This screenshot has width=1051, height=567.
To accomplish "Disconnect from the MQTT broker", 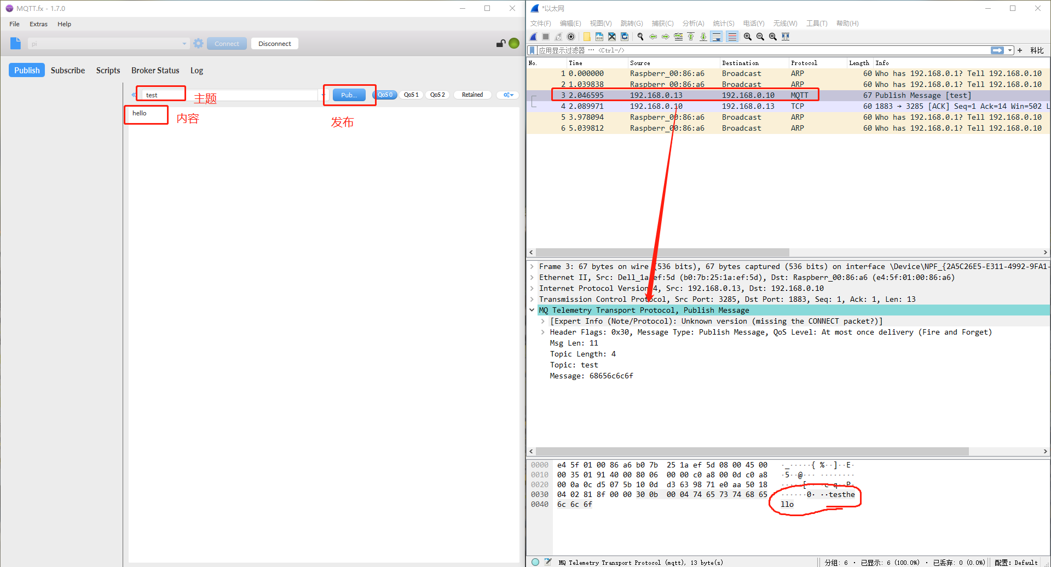I will [x=275, y=44].
